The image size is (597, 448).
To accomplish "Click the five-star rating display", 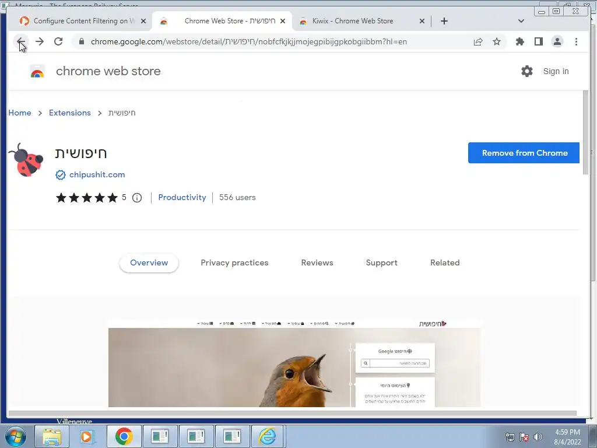I will (x=87, y=198).
